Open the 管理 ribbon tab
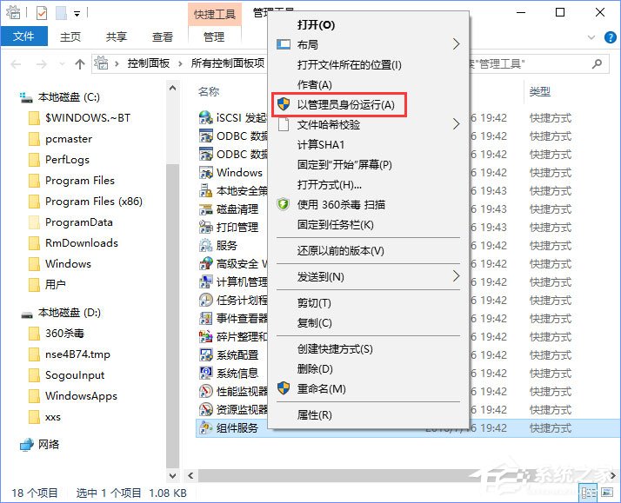This screenshot has height=503, width=621. (214, 36)
